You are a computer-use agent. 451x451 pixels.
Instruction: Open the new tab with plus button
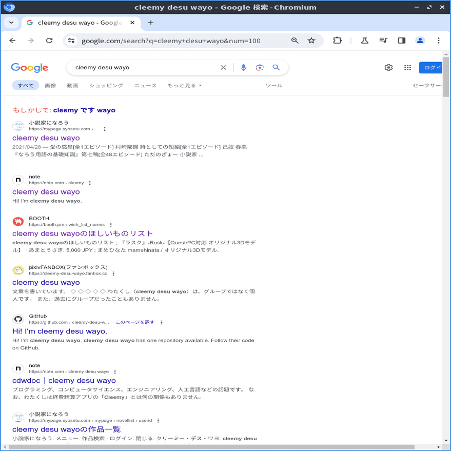click(151, 23)
